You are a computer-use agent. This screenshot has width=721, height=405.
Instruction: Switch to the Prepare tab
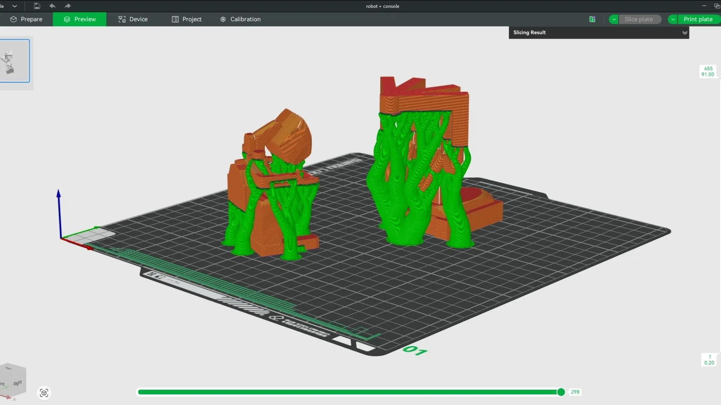tap(26, 19)
